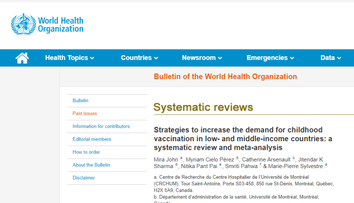
Task: Click author name Myriam Cielo Pérez
Action: (210, 159)
